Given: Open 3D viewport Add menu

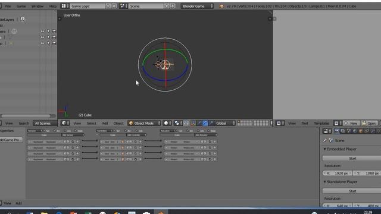Looking at the screenshot, I should pyautogui.click(x=105, y=123).
